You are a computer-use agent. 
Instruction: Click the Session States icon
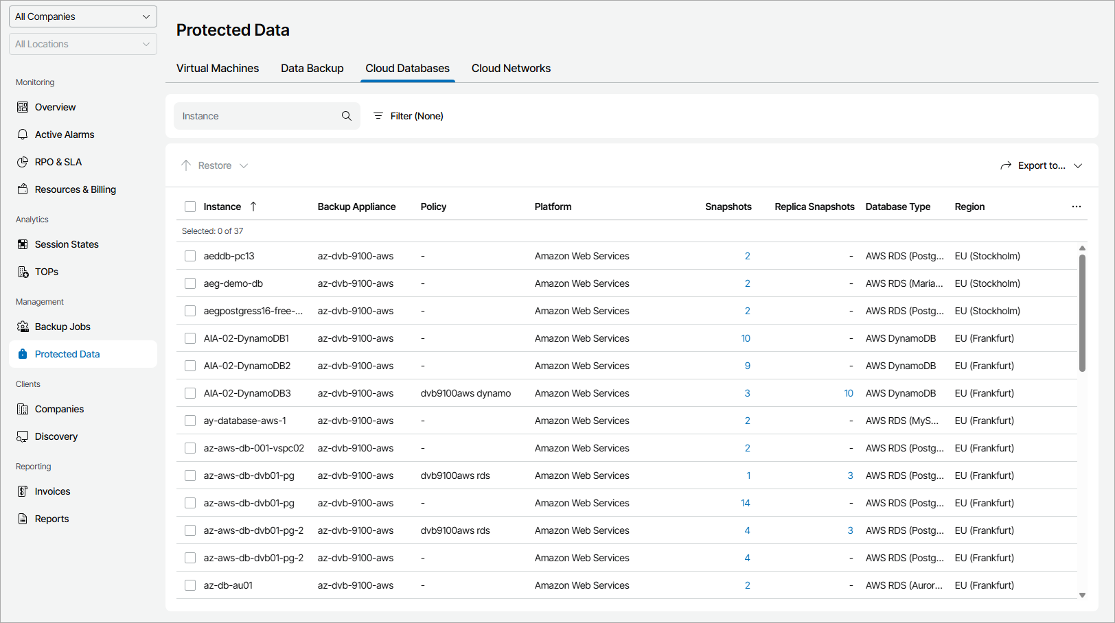pos(23,244)
